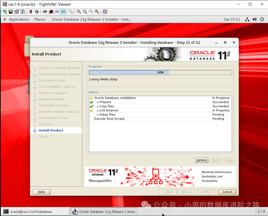Screen dimensions: 268x216
Task: Select Install Product step in sidebar
Action: click(51, 130)
